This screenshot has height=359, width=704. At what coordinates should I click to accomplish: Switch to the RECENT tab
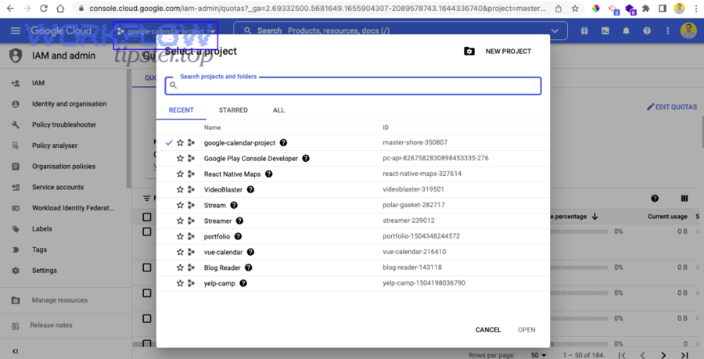click(x=181, y=110)
